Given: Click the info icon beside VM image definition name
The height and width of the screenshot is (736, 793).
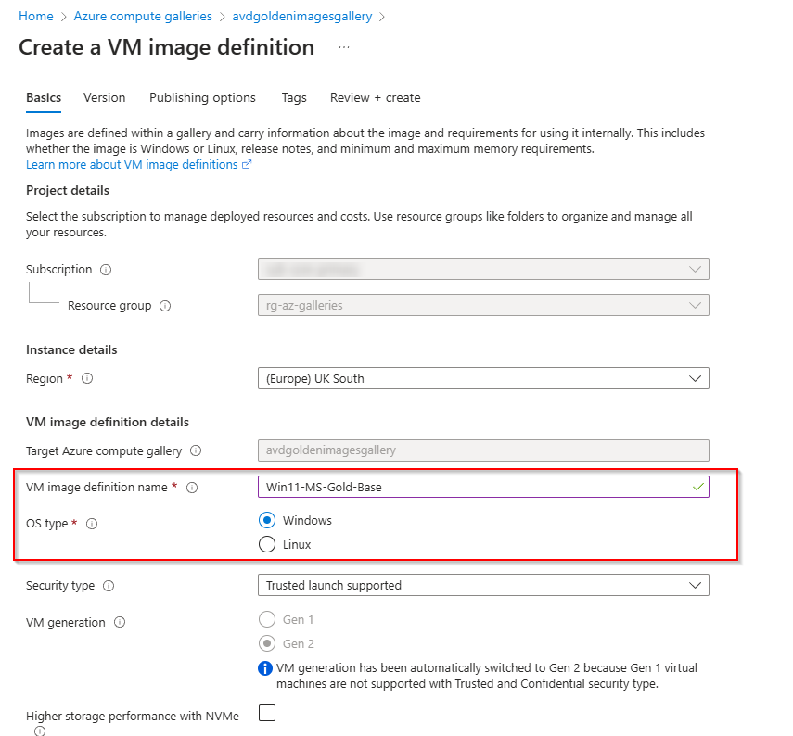Looking at the screenshot, I should (191, 487).
